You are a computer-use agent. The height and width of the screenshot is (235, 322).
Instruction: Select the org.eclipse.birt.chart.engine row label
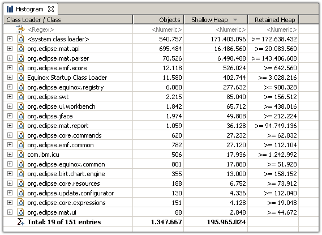click(x=66, y=174)
